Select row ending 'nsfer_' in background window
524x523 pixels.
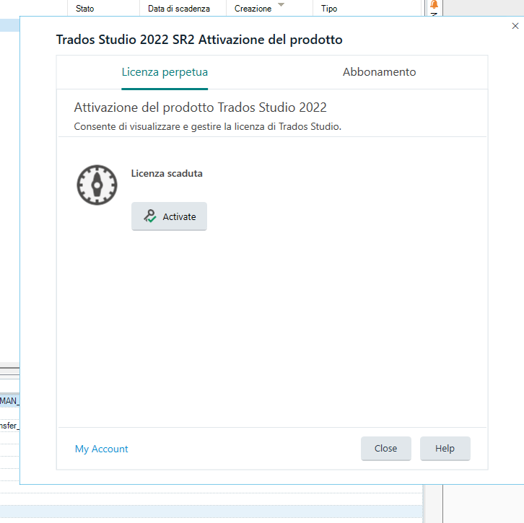point(9,426)
